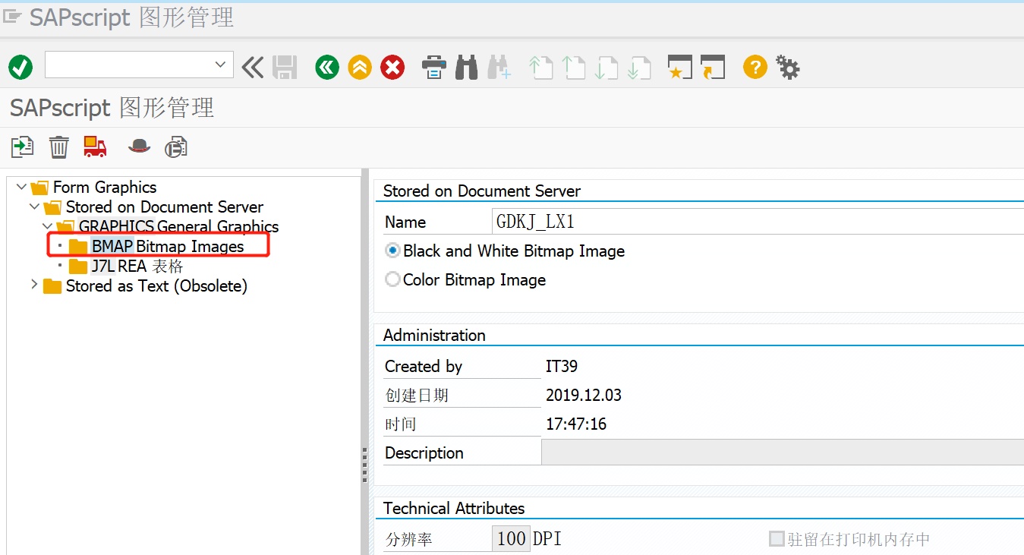
Task: Create a shortcut with the star icon
Action: point(679,67)
